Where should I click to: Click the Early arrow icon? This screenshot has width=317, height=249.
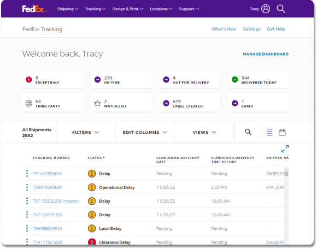coord(234,103)
